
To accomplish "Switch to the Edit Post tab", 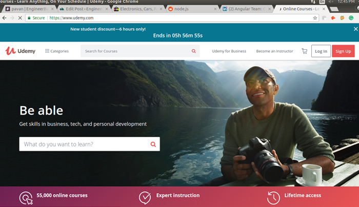I will [84, 9].
